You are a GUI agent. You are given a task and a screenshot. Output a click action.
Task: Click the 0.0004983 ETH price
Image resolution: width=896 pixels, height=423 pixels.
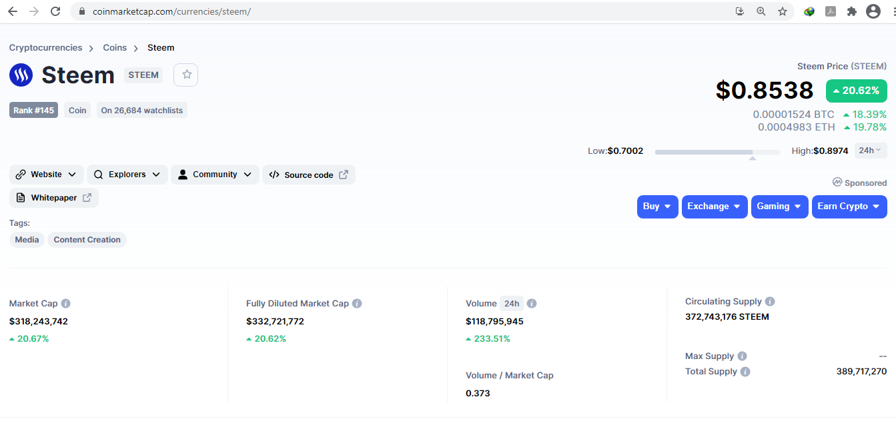click(796, 127)
